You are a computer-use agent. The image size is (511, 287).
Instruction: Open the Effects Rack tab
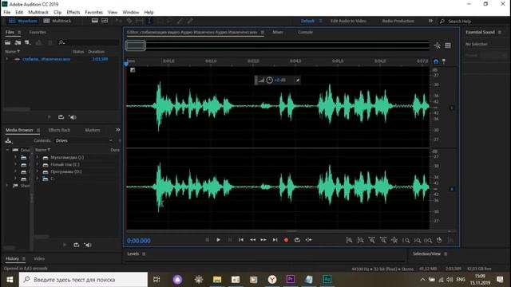(59, 130)
